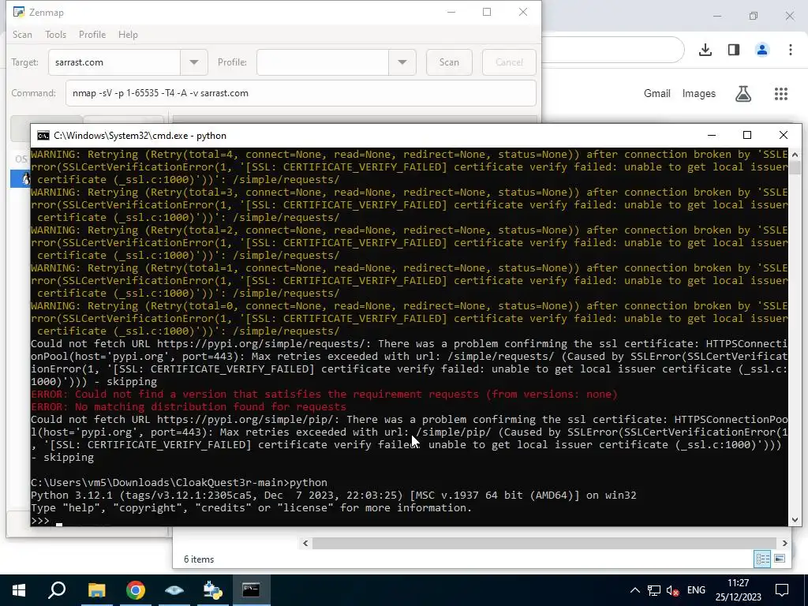Click the Target field containing sarrast.com
Screen dimensions: 808x606
point(114,62)
